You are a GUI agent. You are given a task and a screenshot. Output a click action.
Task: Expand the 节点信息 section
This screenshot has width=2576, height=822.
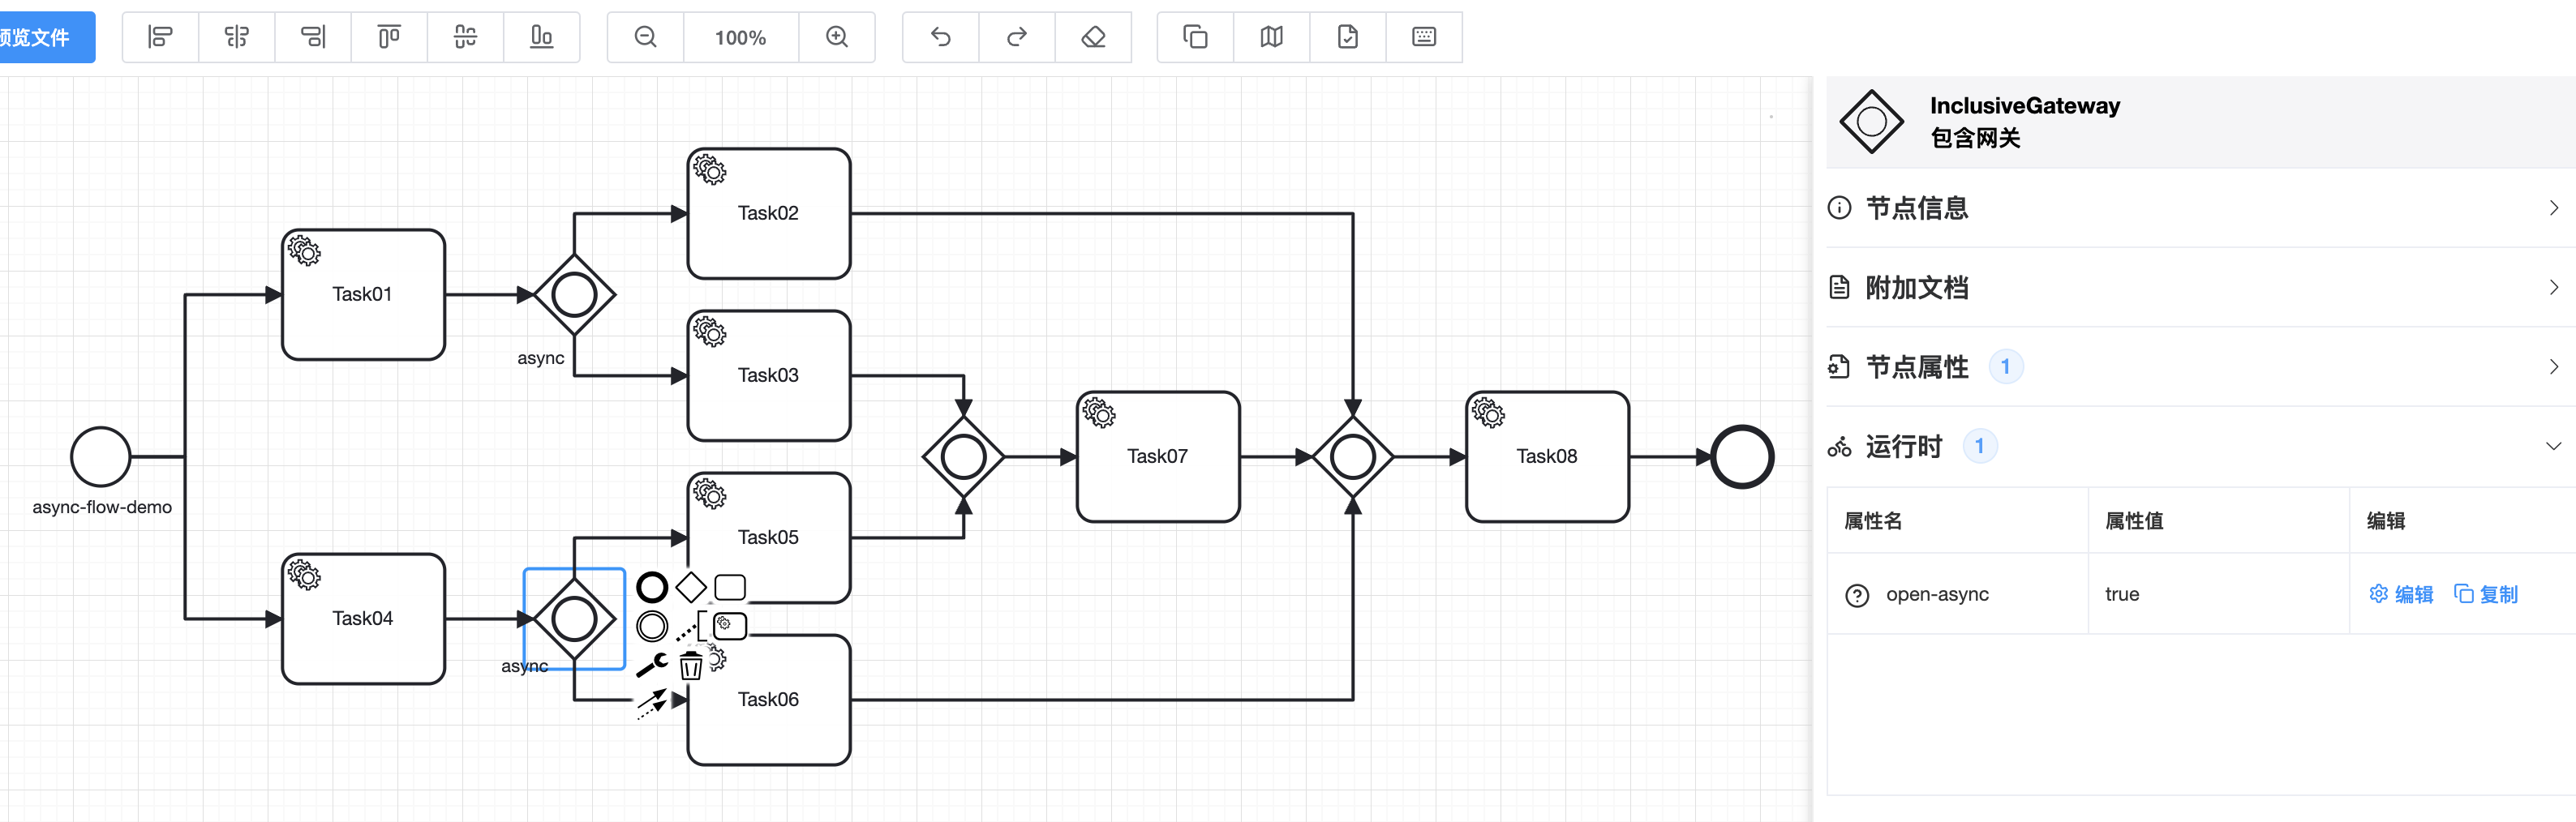(x=2201, y=208)
